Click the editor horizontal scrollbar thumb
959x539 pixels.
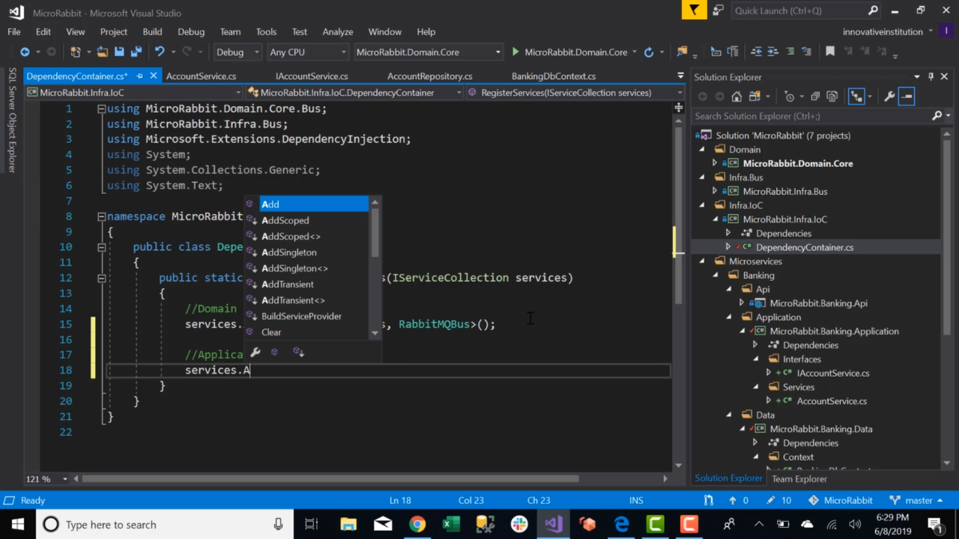330,479
